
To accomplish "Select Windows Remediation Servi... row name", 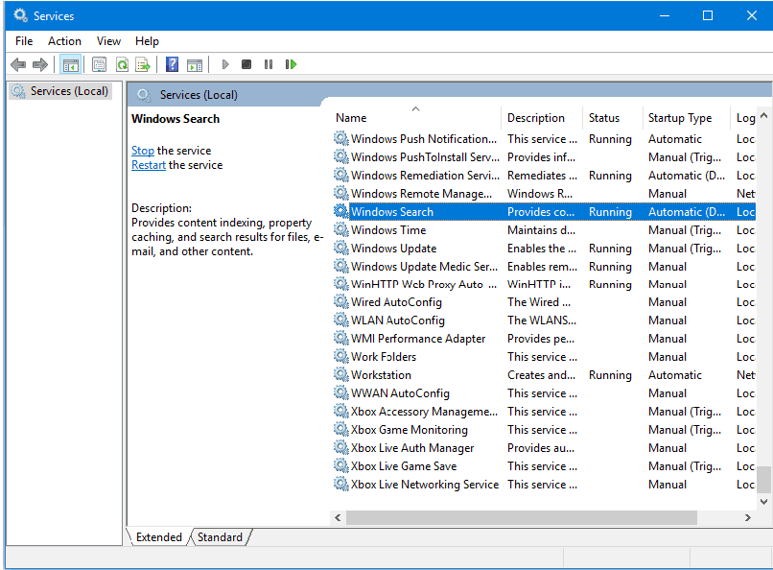I will coord(425,176).
